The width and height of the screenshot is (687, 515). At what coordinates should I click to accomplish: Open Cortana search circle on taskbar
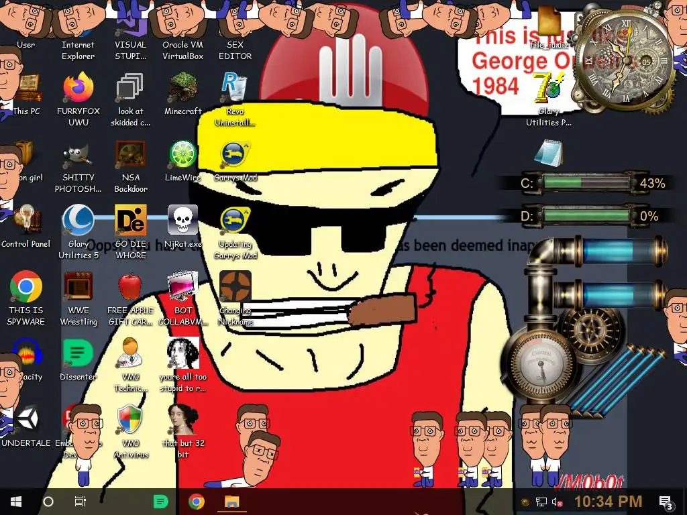coord(48,502)
